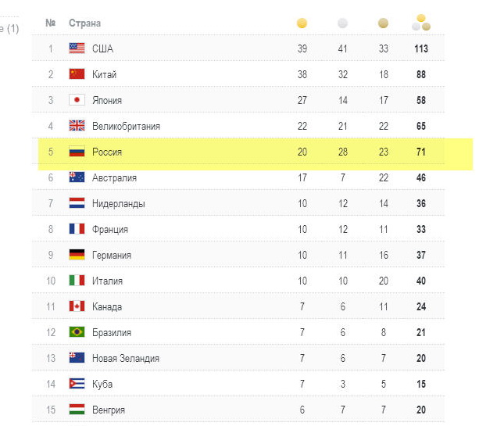The height and width of the screenshot is (426, 504).
Task: Click the Russia flag icon
Action: pos(77,152)
